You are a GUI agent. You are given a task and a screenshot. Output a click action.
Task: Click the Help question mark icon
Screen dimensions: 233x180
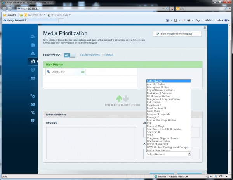(226, 20)
